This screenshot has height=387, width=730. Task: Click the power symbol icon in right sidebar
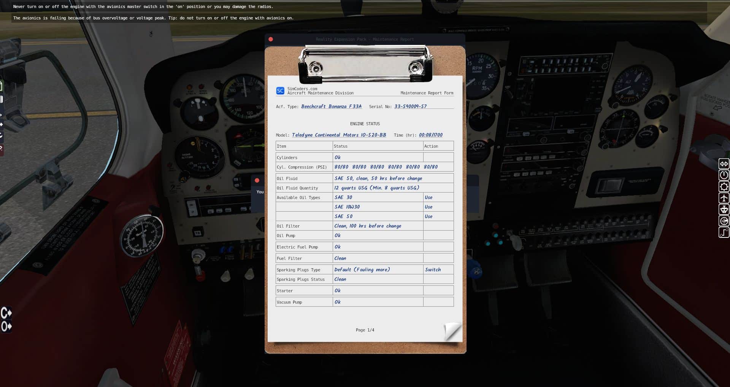[x=724, y=175]
